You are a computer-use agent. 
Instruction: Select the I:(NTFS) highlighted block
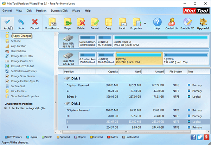[139, 58]
